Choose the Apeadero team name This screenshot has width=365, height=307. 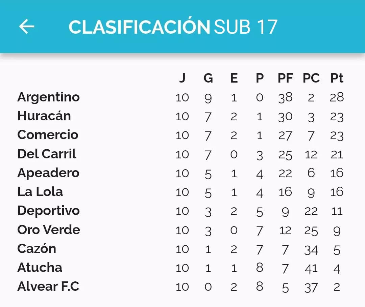pyautogui.click(x=48, y=173)
